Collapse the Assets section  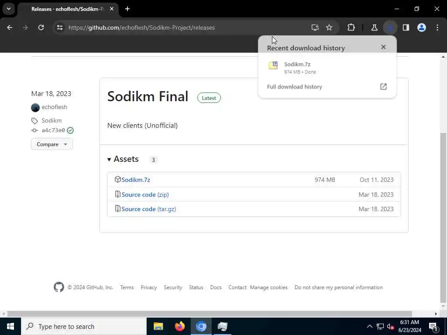tap(123, 159)
